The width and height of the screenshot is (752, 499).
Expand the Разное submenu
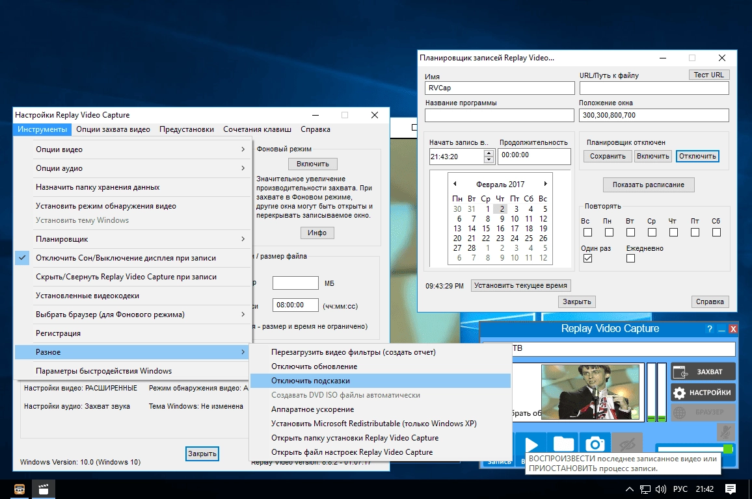click(133, 352)
